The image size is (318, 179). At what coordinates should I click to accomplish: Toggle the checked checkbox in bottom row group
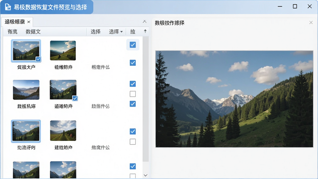133,166
